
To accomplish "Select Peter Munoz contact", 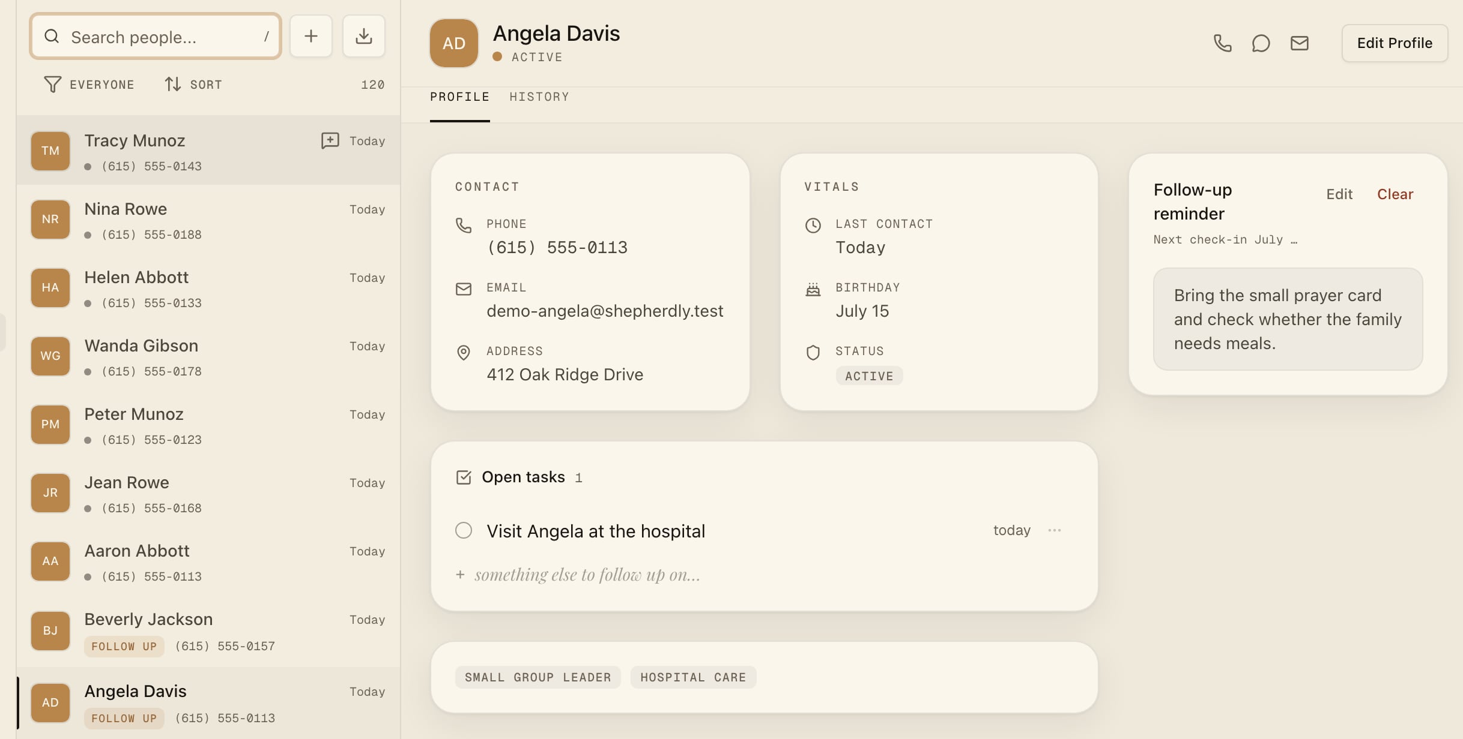I will click(x=208, y=424).
